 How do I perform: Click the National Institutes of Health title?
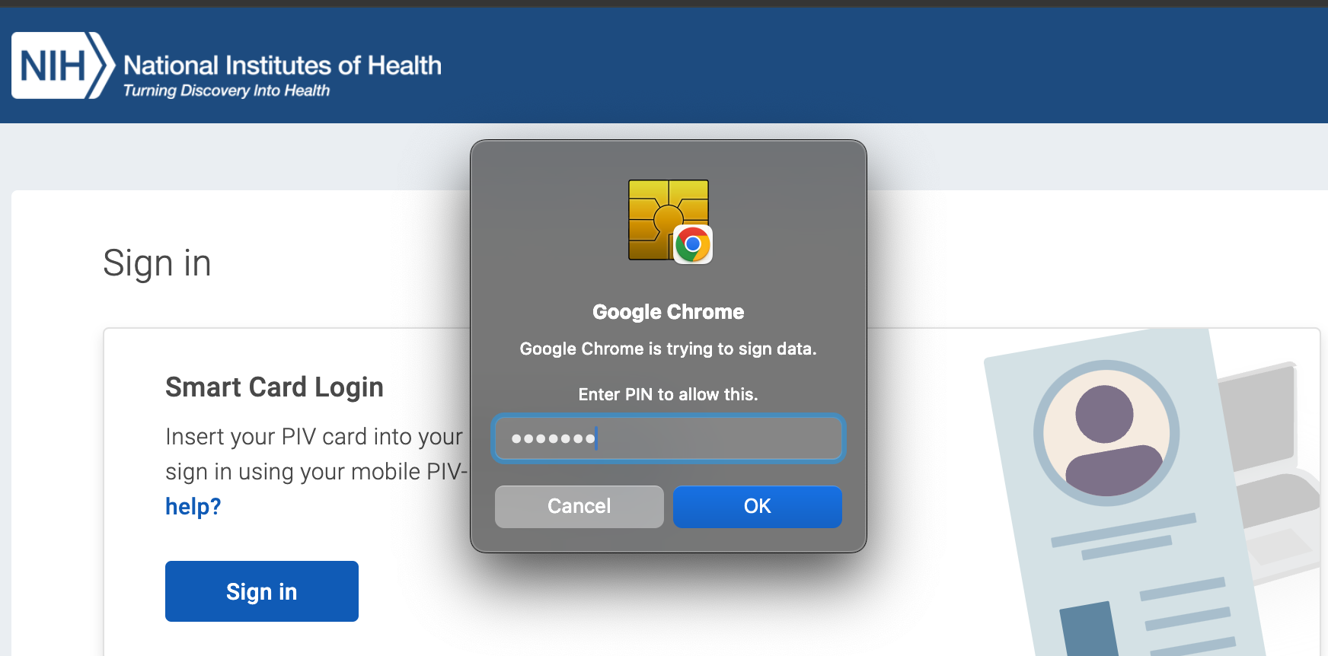pos(282,65)
